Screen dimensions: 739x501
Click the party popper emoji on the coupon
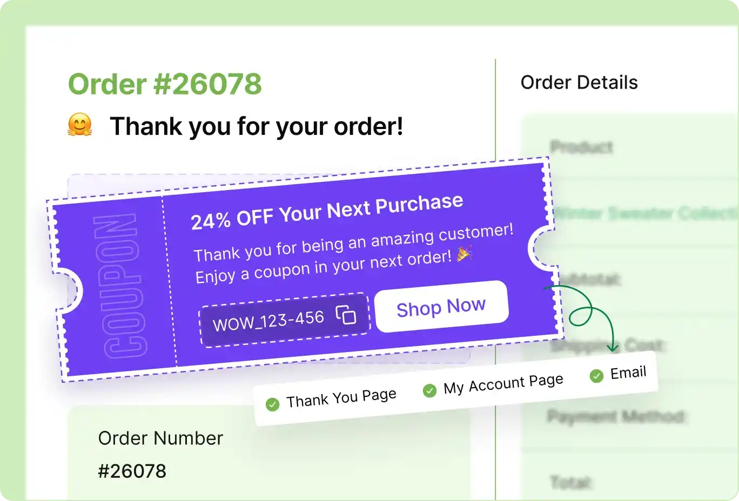click(x=466, y=253)
